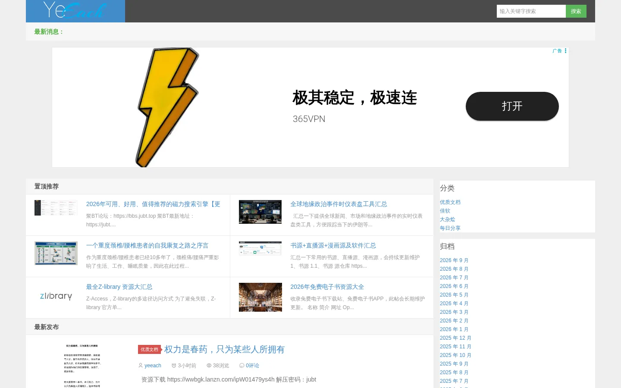Open 最全Z-library 资源大汇总 article
The image size is (621, 388).
[x=119, y=287]
